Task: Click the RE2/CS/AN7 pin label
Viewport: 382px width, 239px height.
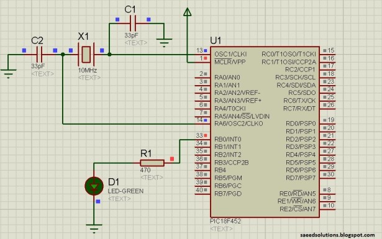Action: tap(298, 209)
